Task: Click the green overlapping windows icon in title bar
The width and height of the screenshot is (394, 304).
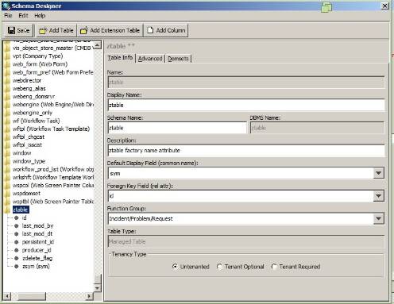Action: point(326,7)
